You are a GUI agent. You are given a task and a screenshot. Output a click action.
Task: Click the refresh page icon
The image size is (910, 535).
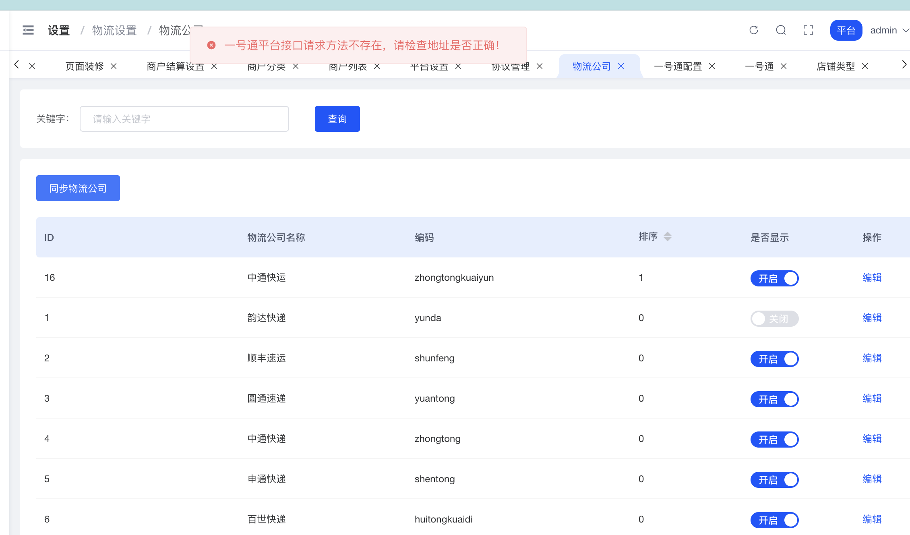coord(754,30)
